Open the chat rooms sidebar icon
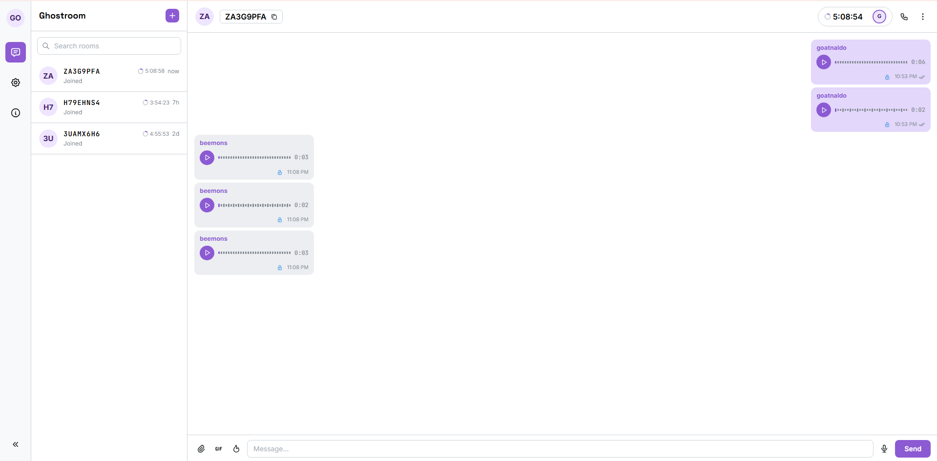 (16, 52)
